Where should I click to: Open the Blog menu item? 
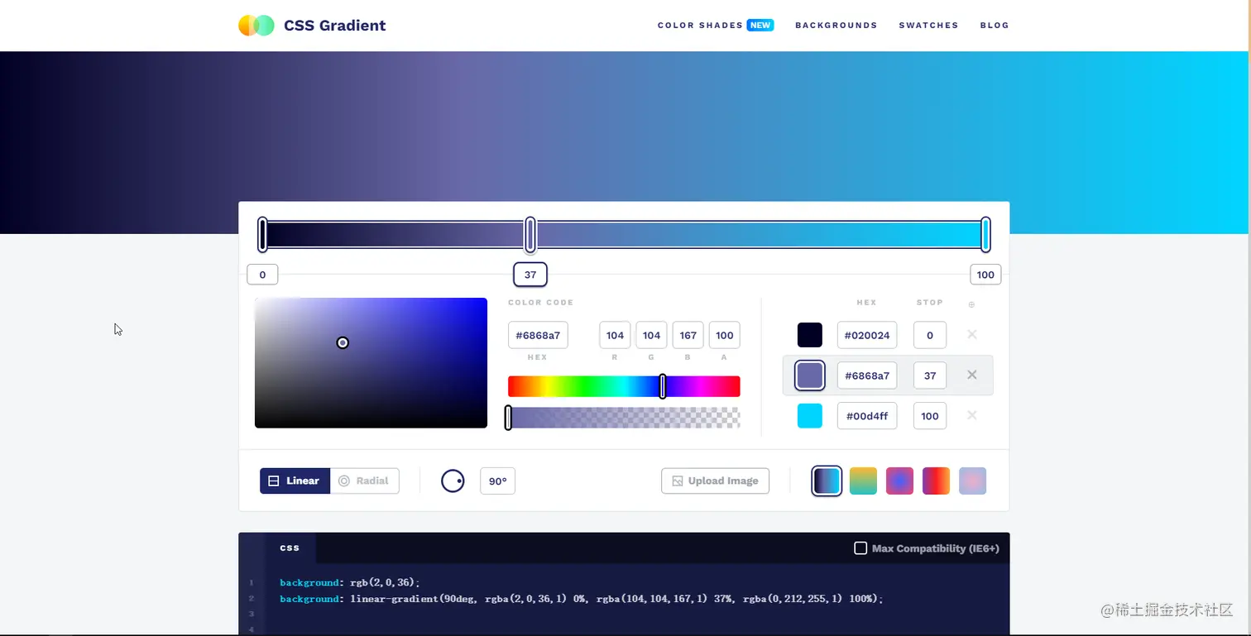995,26
